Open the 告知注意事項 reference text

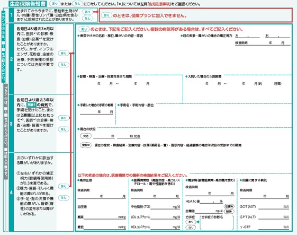point(159,4)
